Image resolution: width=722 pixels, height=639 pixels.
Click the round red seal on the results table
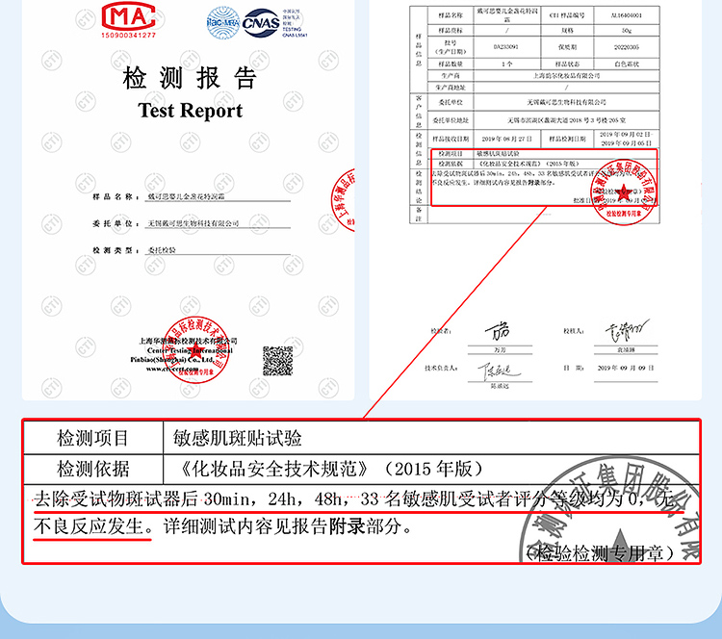coord(624,192)
